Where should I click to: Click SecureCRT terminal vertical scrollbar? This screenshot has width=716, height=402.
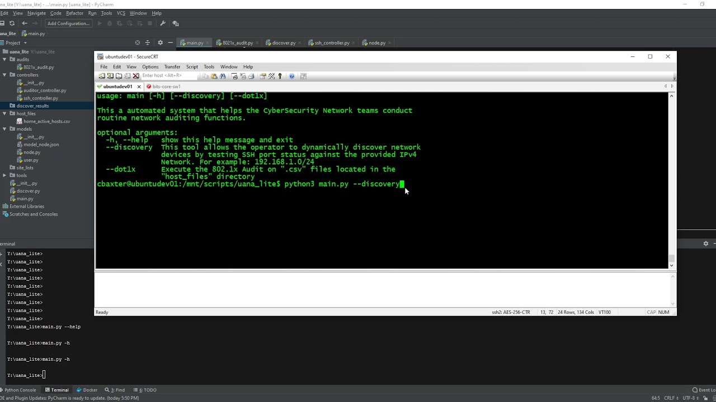pos(671,181)
